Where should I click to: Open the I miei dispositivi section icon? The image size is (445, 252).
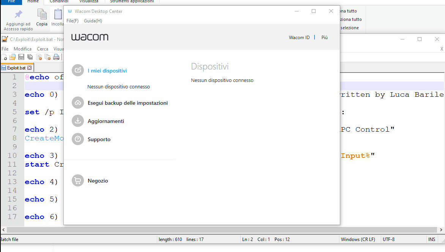[x=78, y=70]
